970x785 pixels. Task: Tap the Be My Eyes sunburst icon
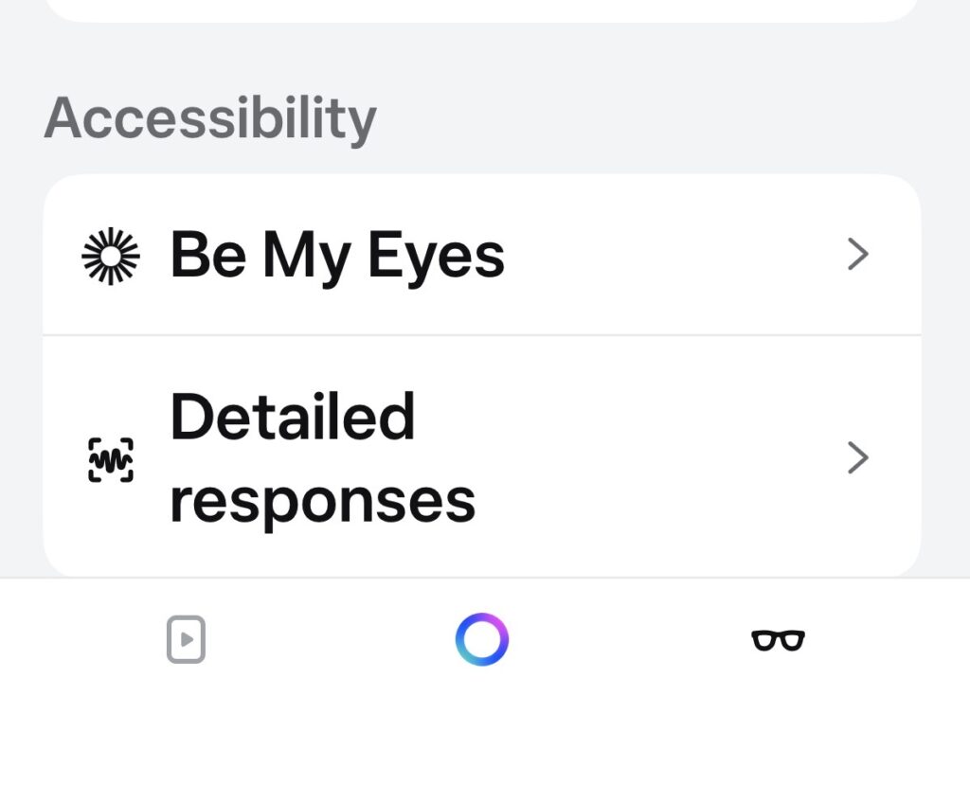coord(111,256)
